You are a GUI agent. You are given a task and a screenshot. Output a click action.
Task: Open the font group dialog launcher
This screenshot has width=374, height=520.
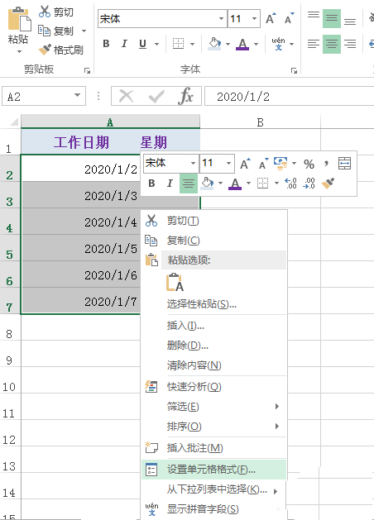click(294, 70)
